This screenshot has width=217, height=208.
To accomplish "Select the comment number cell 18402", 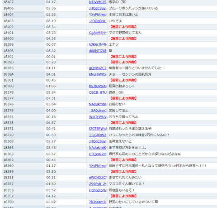I will [24, 27].
